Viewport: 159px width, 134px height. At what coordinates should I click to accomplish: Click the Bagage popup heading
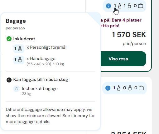(x=16, y=21)
